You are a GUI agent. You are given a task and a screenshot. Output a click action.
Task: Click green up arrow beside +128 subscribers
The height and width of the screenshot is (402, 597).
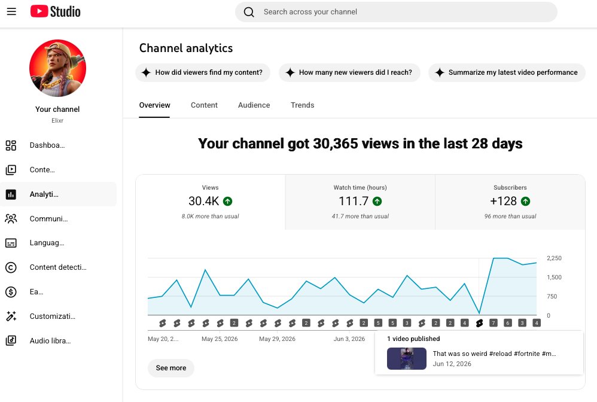525,201
